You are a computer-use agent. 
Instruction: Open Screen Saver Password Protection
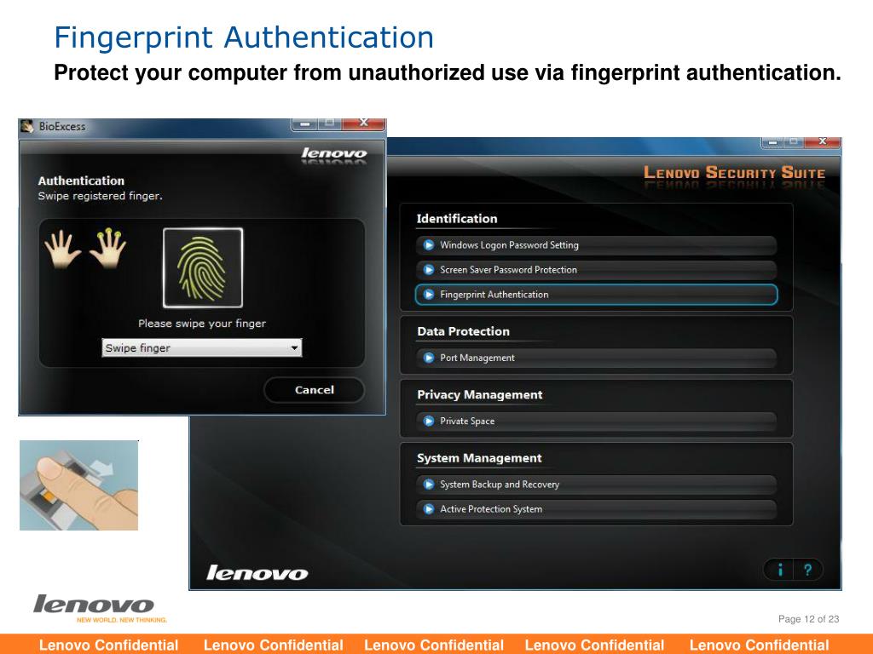(596, 270)
